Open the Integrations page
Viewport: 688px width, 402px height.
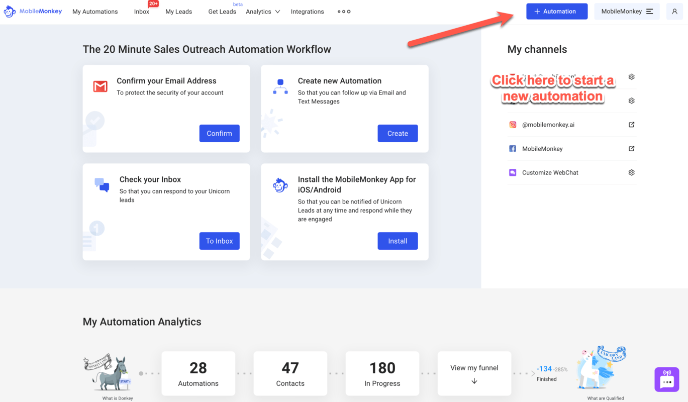coord(308,12)
